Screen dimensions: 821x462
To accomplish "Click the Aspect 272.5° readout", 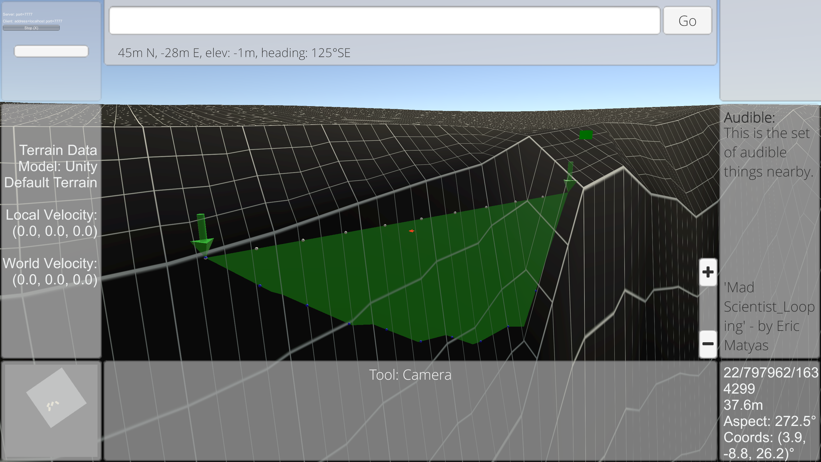I will coord(769,421).
